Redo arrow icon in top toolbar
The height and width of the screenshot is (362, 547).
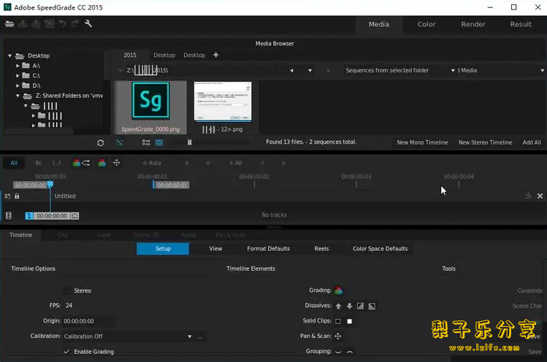(75, 23)
